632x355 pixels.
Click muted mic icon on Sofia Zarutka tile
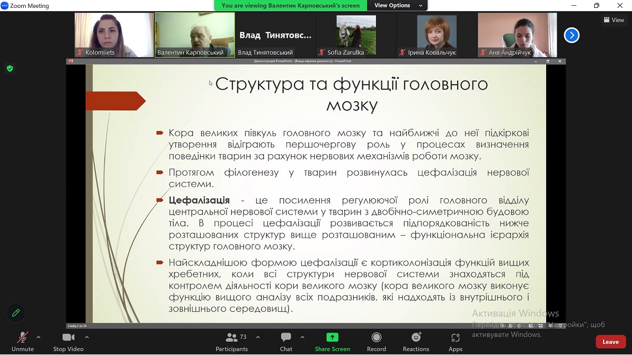pyautogui.click(x=322, y=53)
